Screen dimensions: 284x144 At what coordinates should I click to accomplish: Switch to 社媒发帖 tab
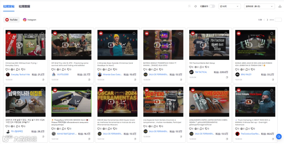9,6
